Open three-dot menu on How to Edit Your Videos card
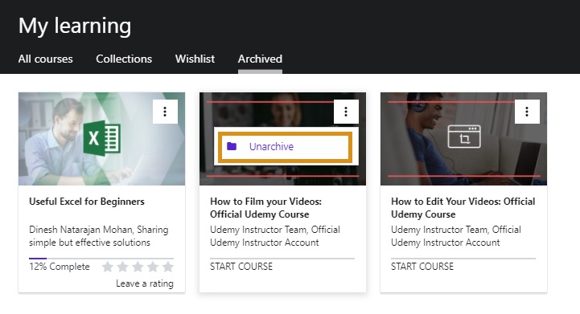 click(x=527, y=112)
